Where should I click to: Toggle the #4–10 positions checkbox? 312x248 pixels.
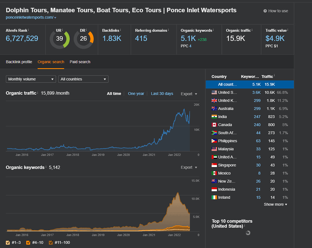pos(28,243)
